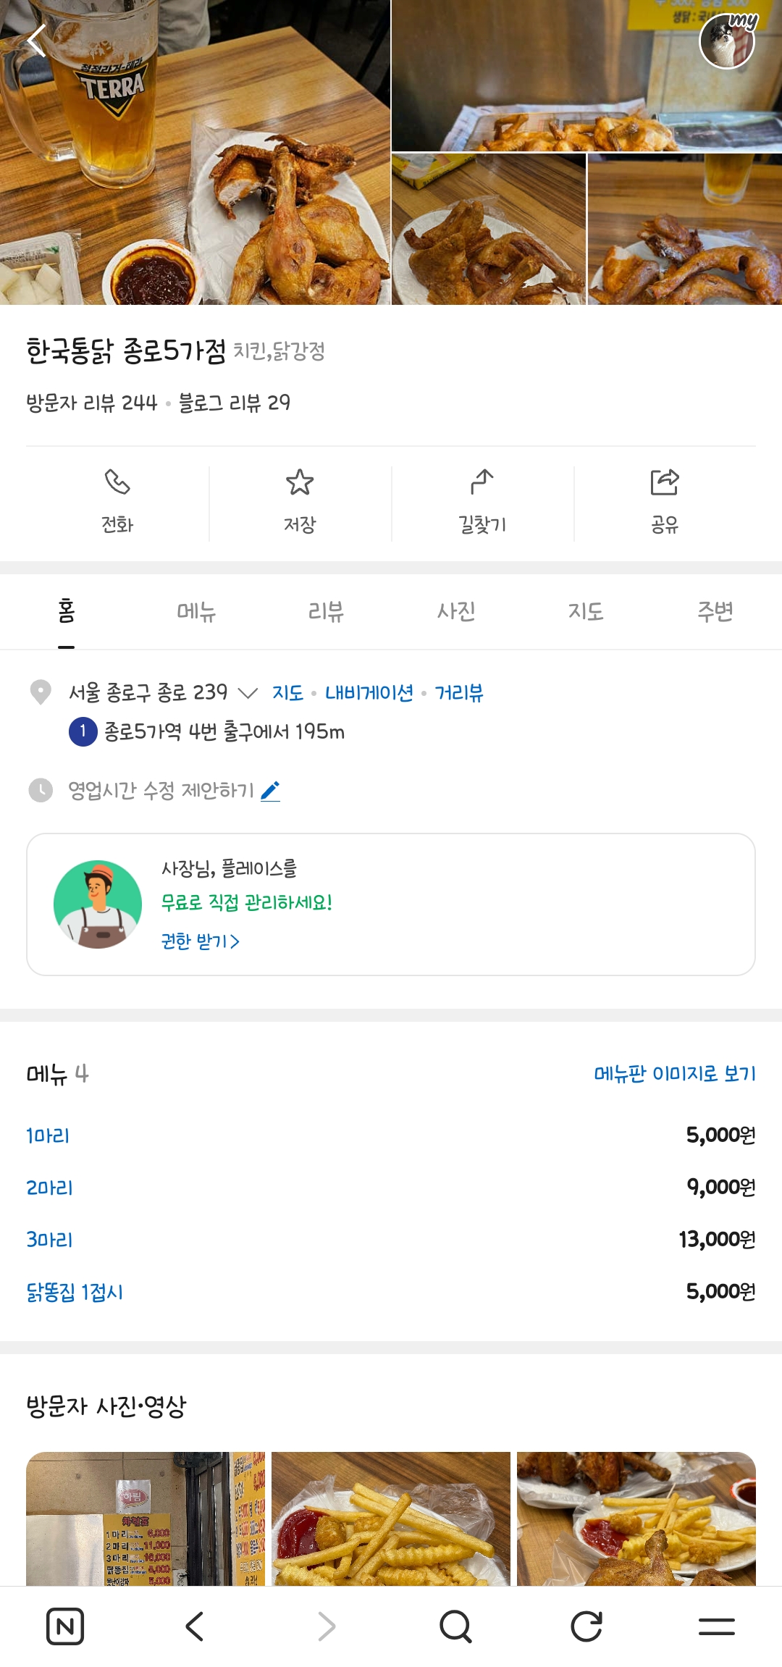Reload page with refresh icon
The image size is (782, 1667).
(586, 1626)
